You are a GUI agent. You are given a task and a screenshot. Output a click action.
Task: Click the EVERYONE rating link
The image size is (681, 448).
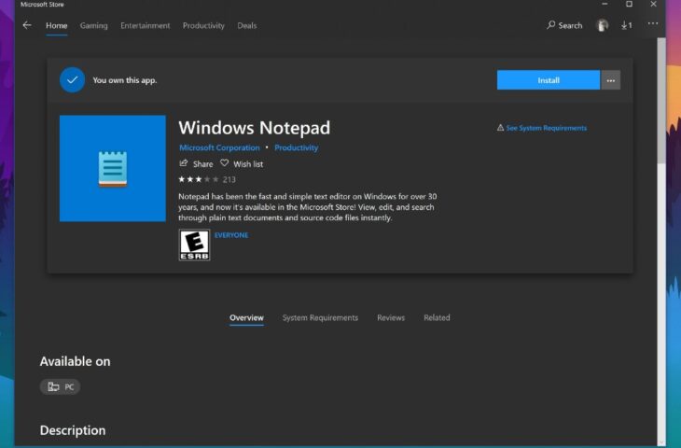click(x=231, y=235)
